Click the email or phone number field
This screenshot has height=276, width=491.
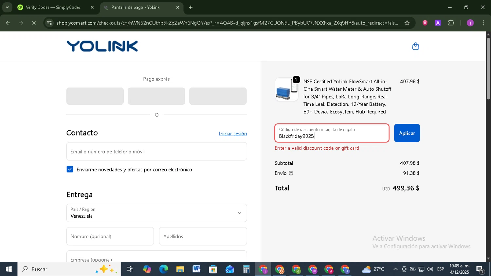156,151
